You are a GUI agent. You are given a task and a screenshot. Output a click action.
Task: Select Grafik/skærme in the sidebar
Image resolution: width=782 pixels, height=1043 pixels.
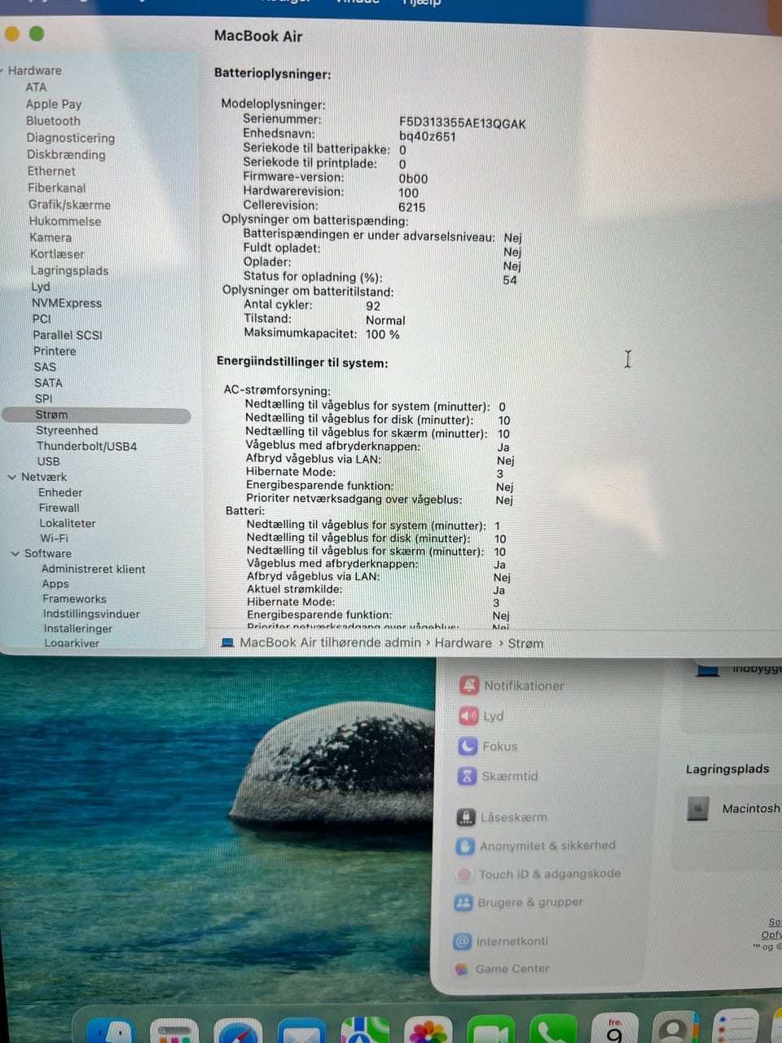(69, 205)
